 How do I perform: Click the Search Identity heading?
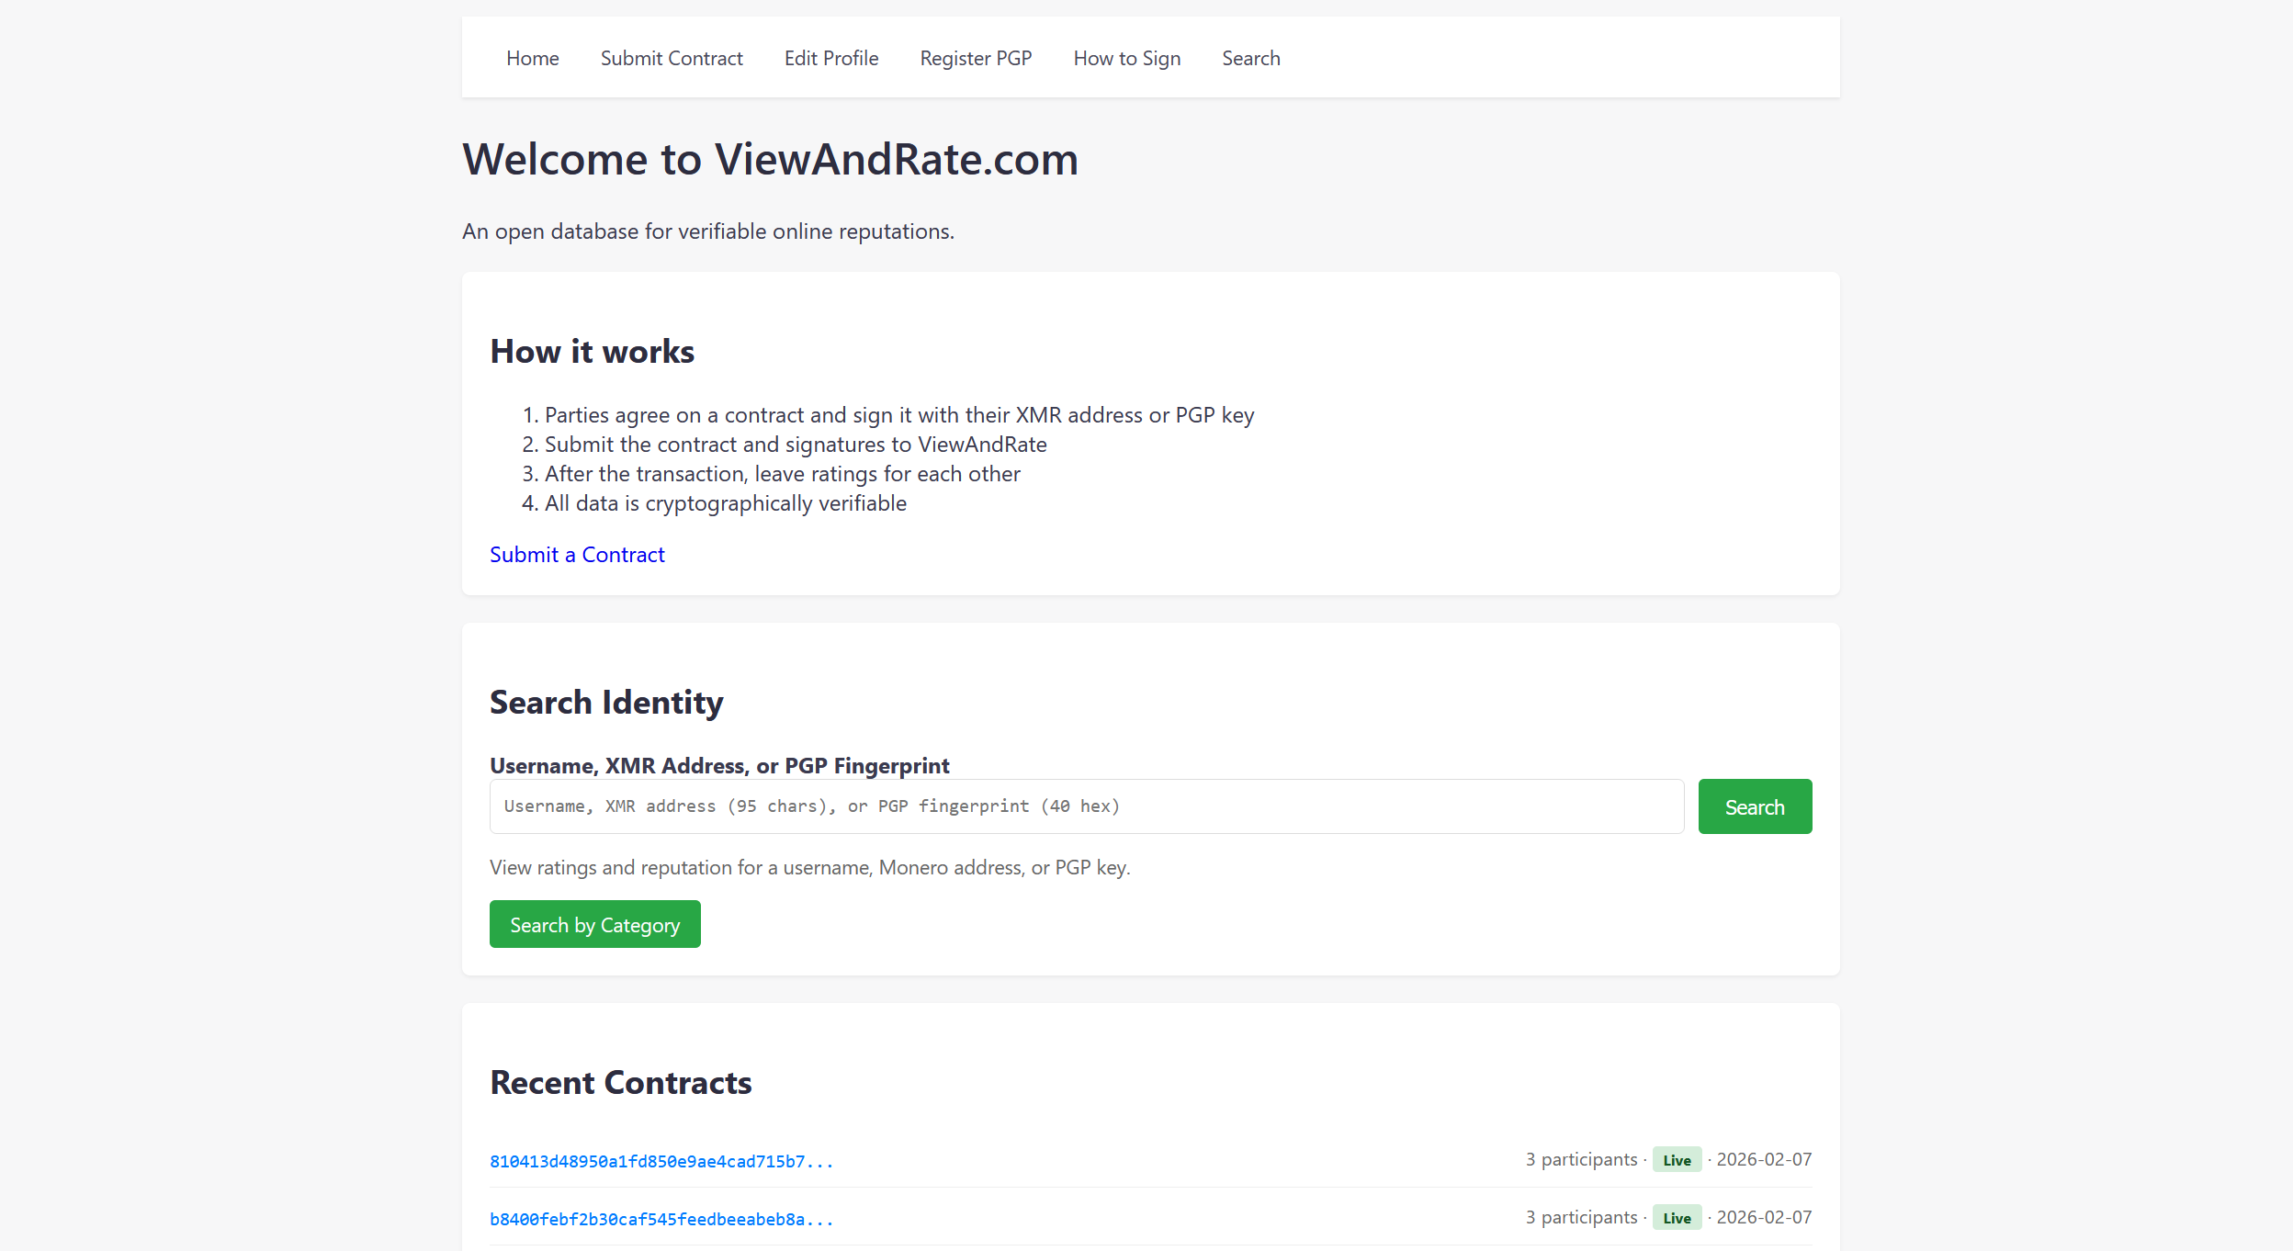pyautogui.click(x=606, y=703)
